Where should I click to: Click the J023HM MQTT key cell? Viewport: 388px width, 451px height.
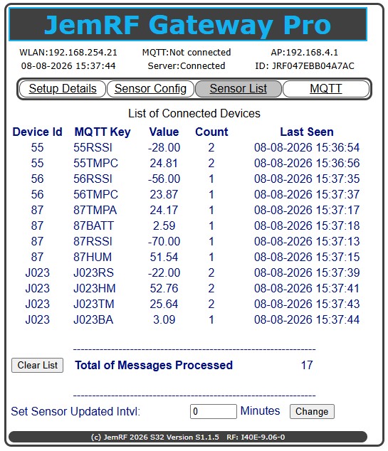(95, 288)
